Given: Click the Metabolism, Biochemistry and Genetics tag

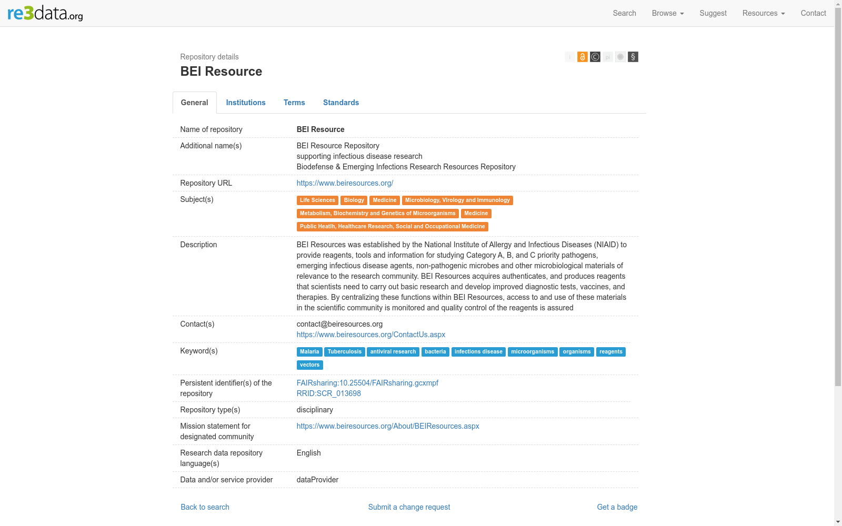Looking at the screenshot, I should click(x=378, y=214).
